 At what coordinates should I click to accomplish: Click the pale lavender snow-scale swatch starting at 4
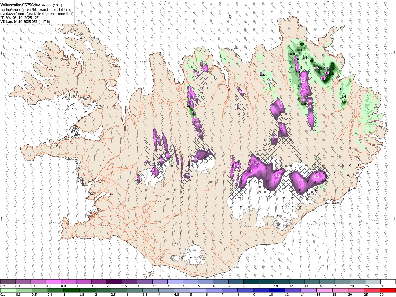point(175,282)
